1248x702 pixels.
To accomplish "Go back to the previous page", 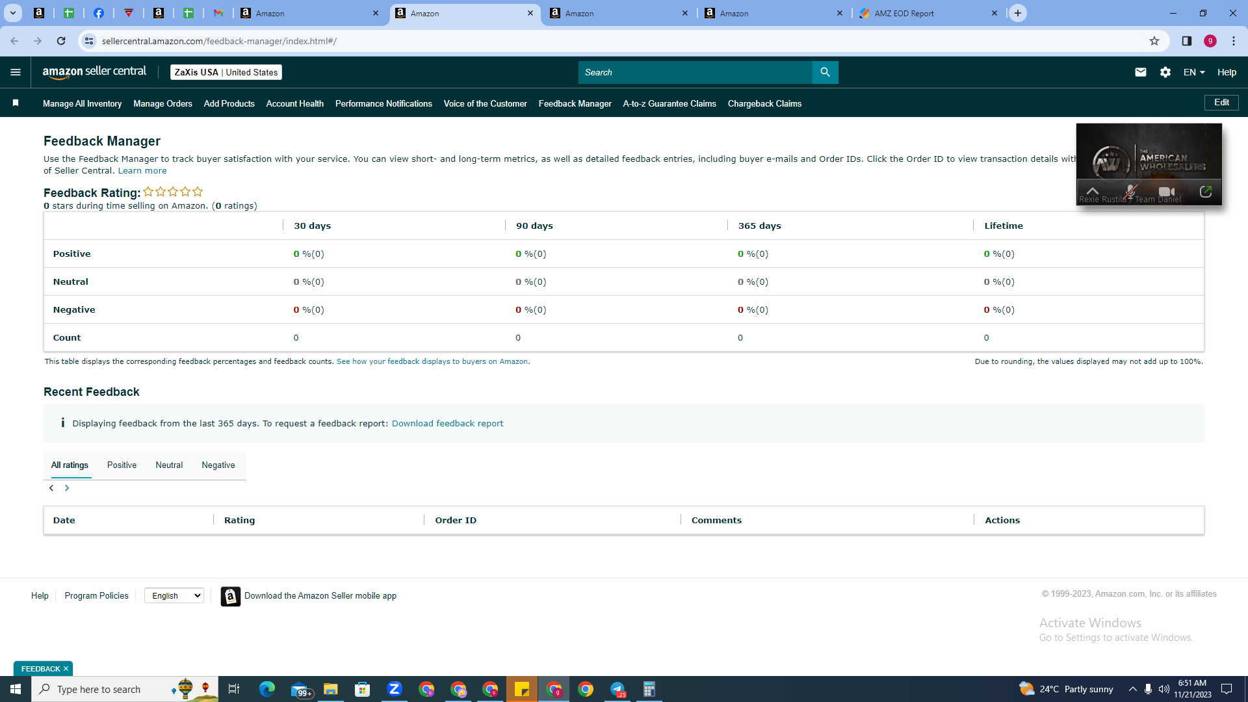I will click(14, 41).
